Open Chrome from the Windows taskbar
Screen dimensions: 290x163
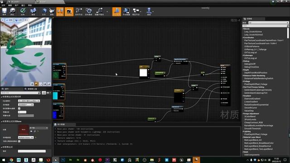11,160
